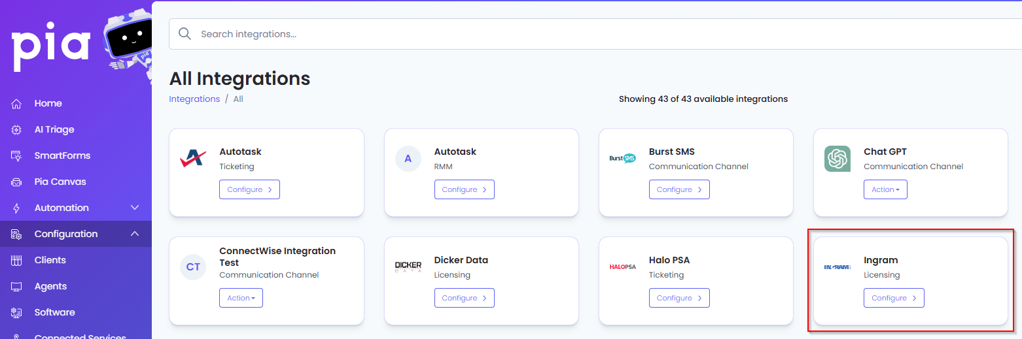This screenshot has width=1022, height=339.
Task: Click the Configuration sidebar icon
Action: point(17,234)
